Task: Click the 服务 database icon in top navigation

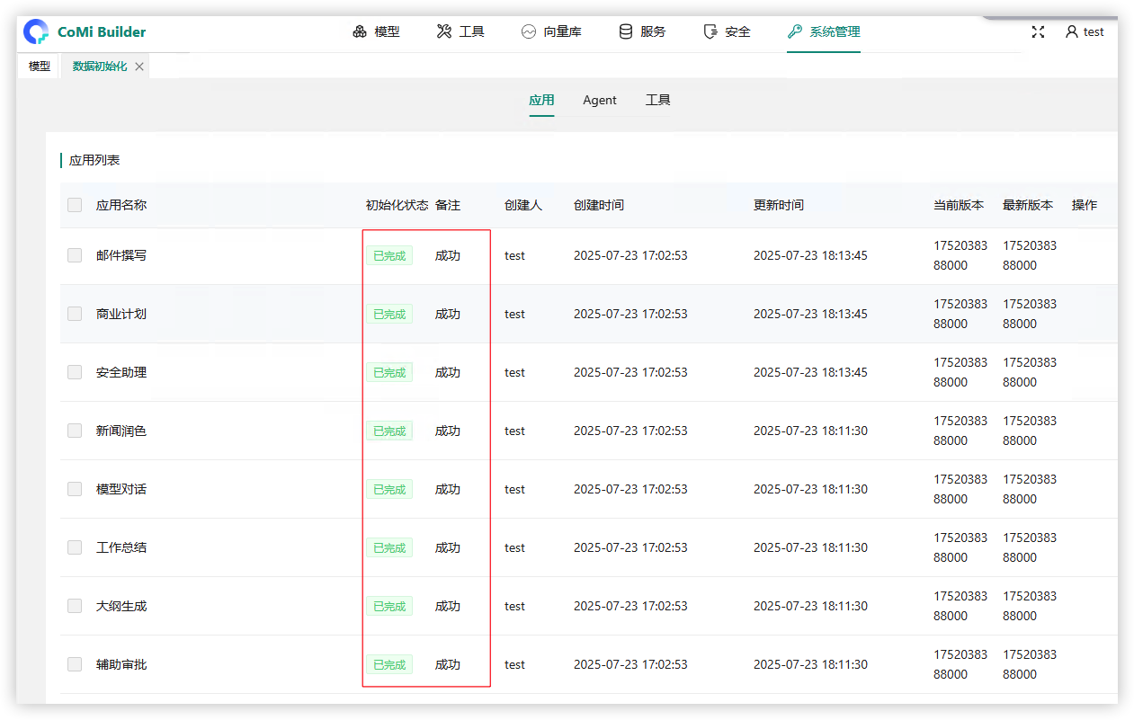Action: click(626, 31)
